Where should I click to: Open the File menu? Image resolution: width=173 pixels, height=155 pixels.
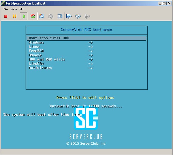[6, 9]
